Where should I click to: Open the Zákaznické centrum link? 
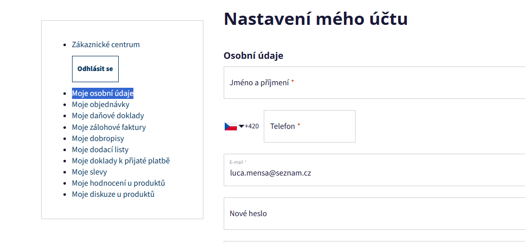106,45
